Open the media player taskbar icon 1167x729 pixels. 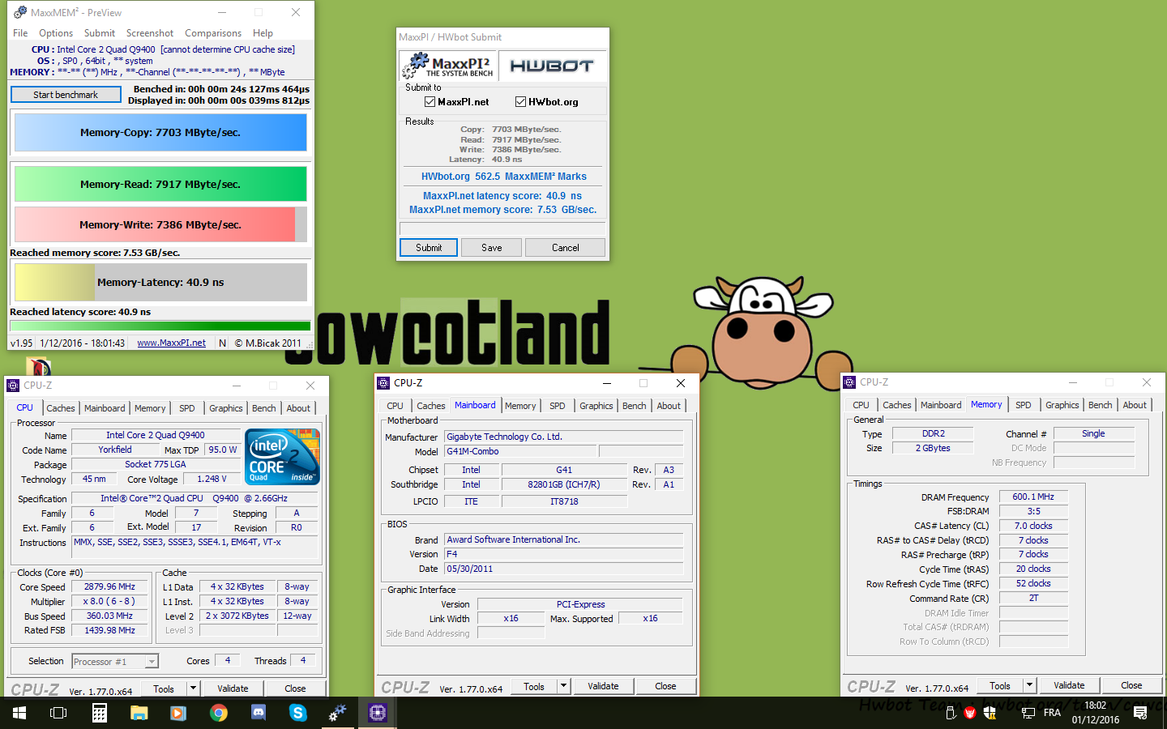178,713
